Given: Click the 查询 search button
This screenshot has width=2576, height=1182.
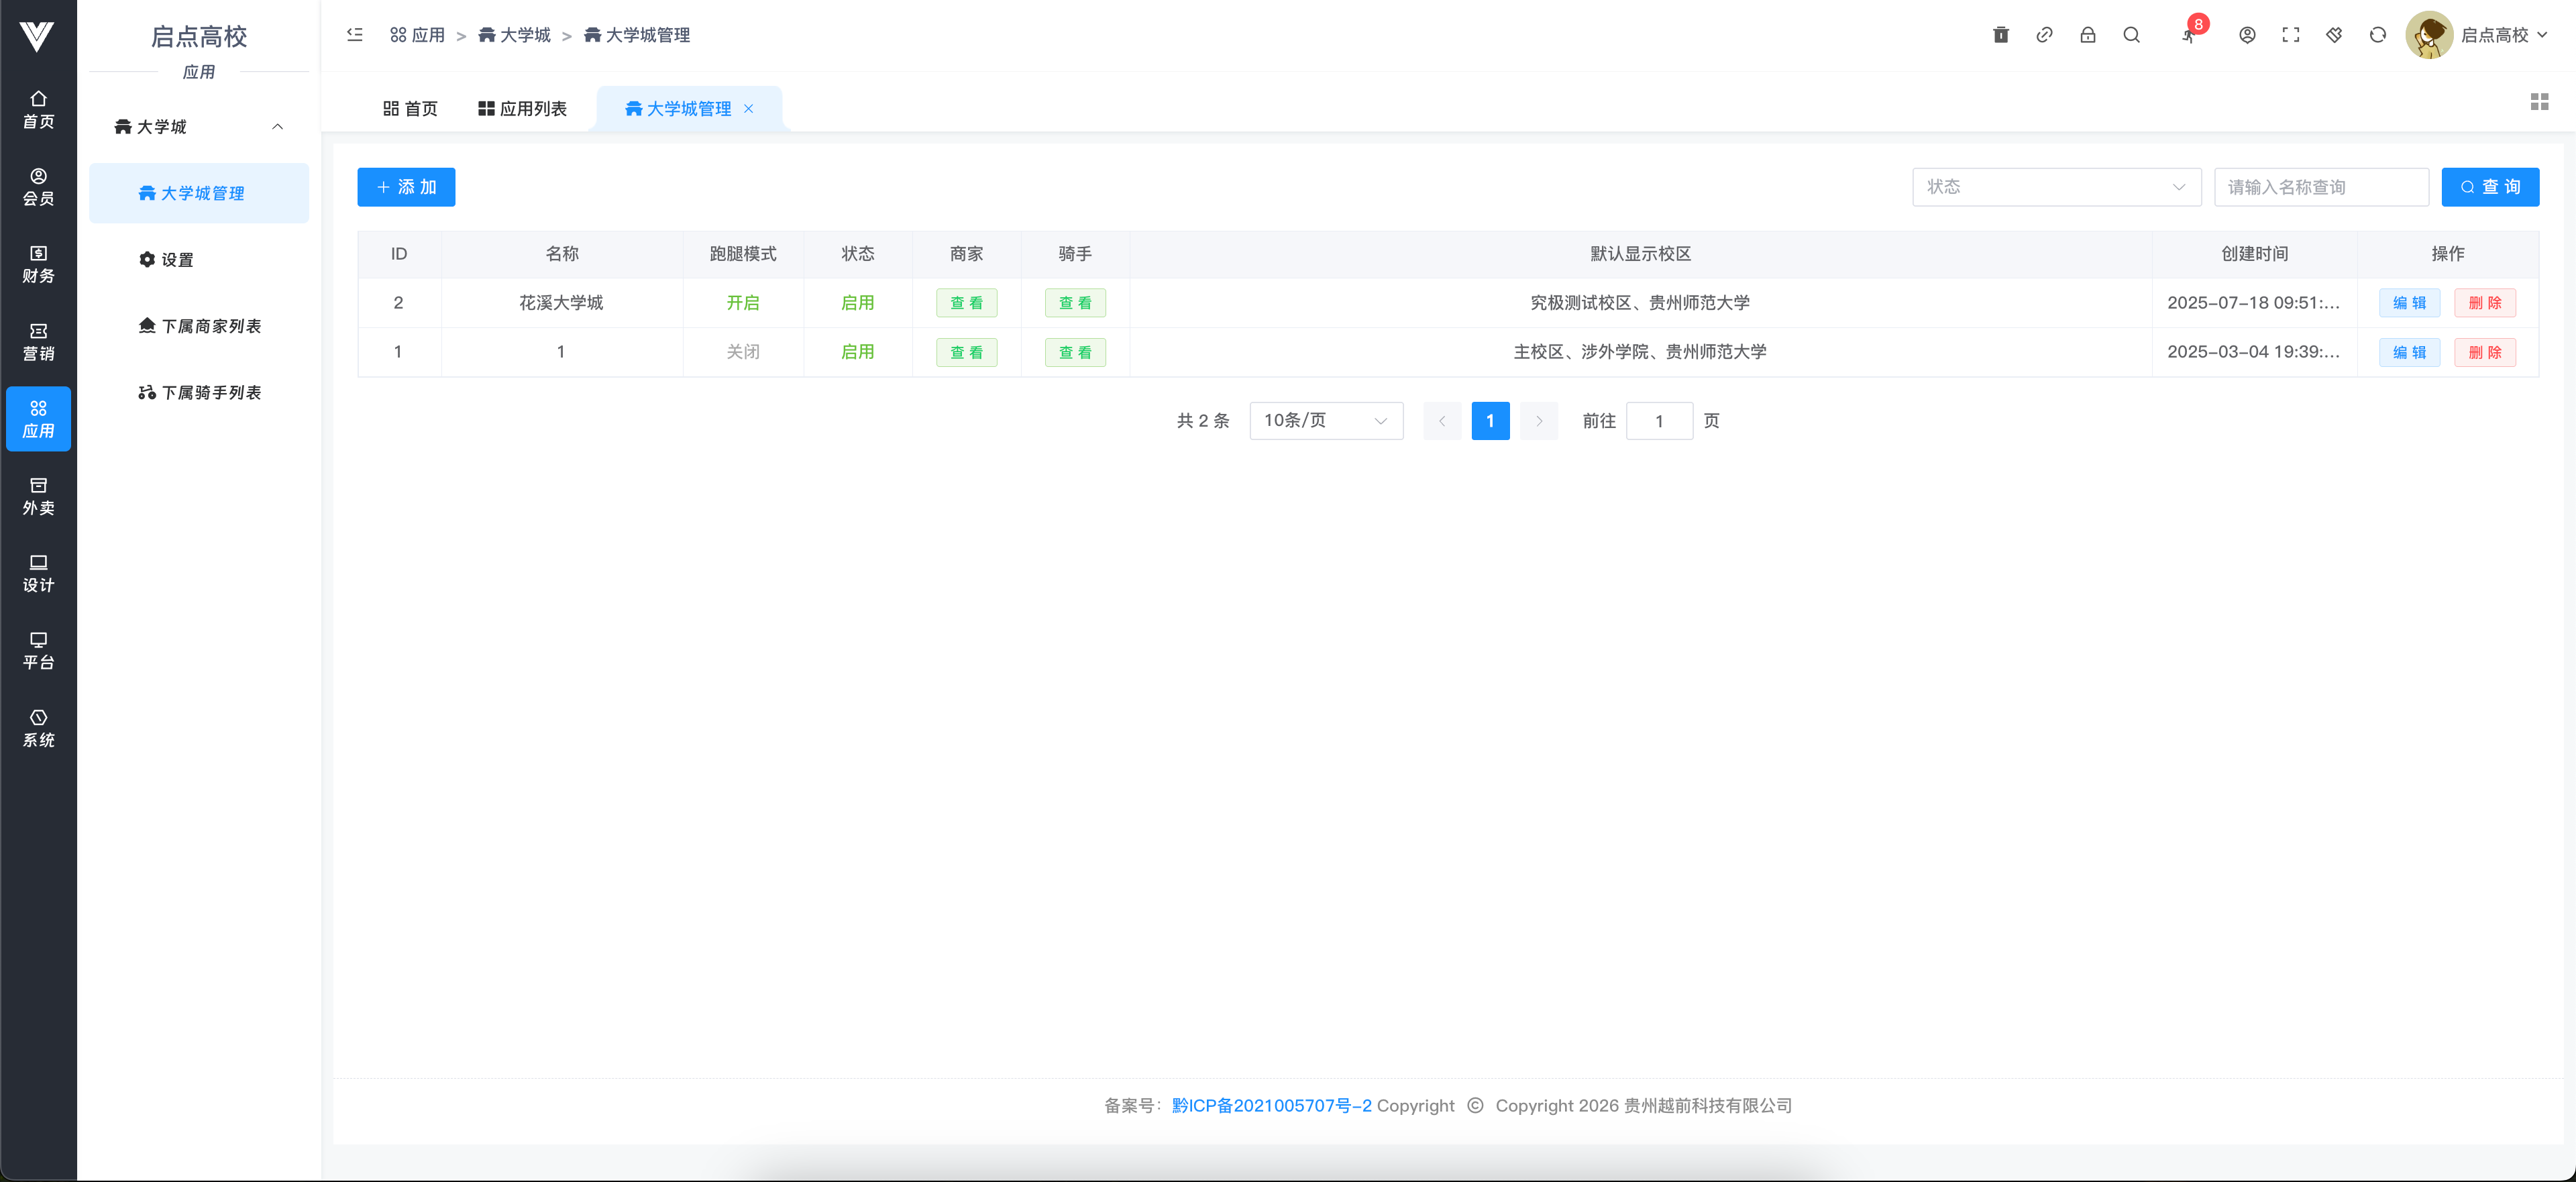Looking at the screenshot, I should [2490, 187].
